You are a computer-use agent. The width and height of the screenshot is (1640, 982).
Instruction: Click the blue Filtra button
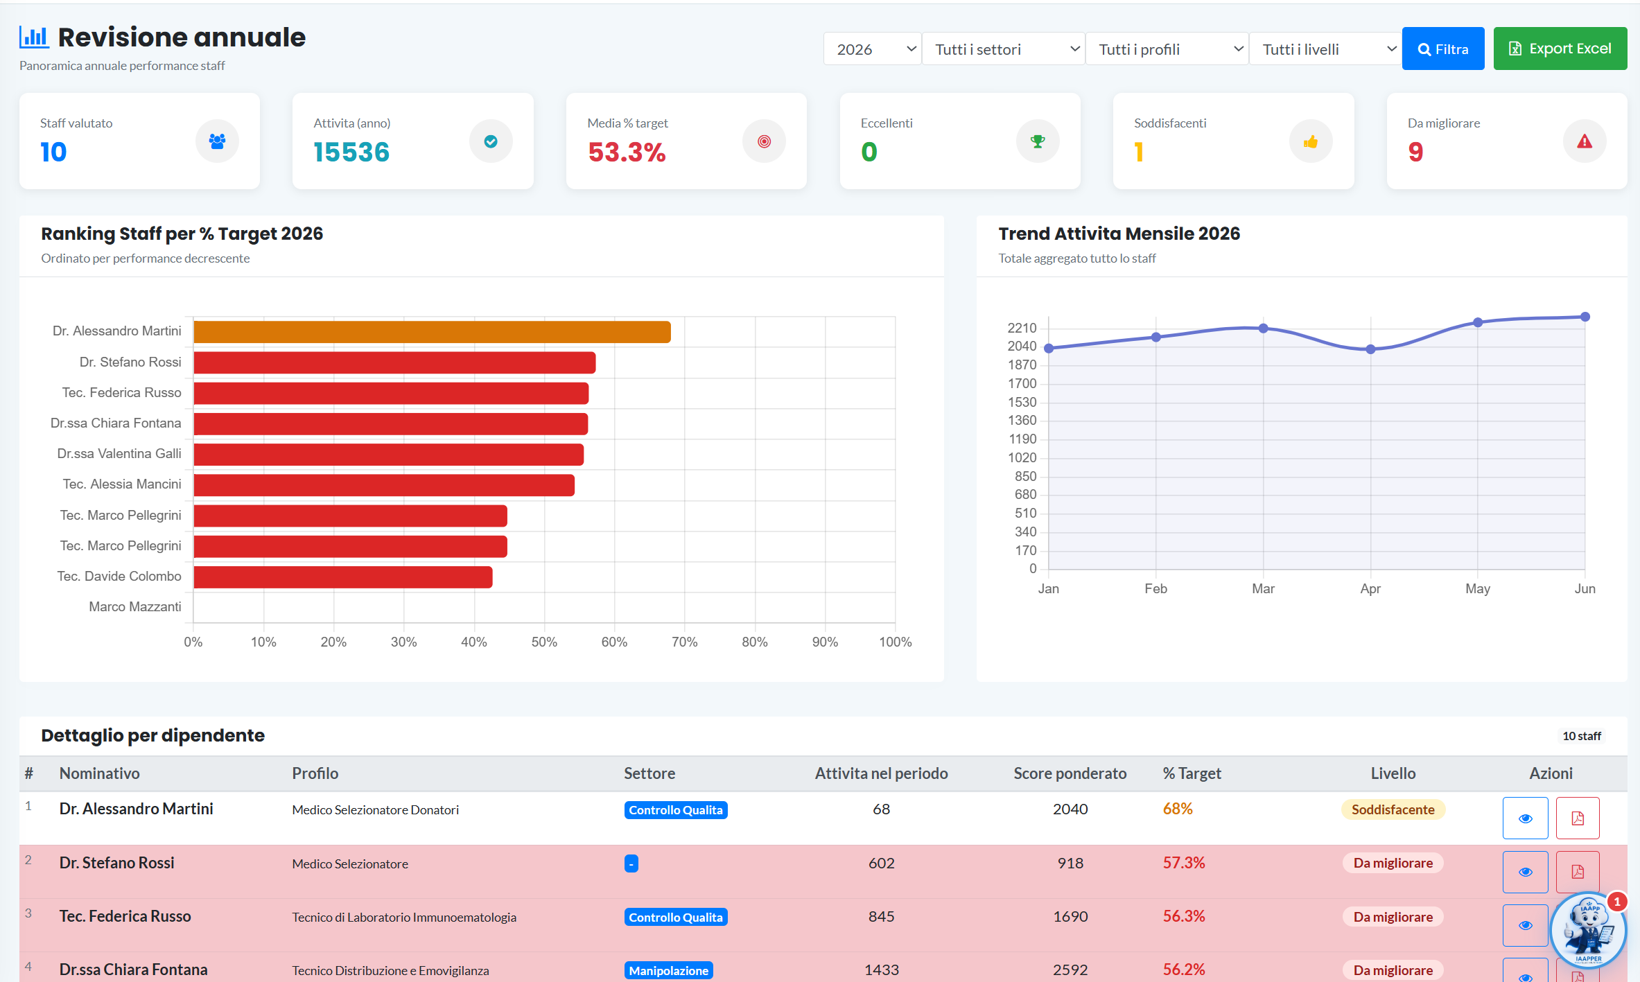click(x=1443, y=49)
